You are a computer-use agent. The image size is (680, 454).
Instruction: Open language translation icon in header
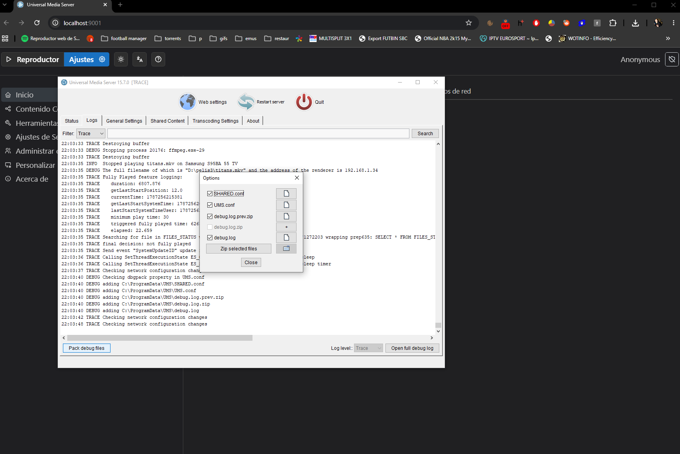140,59
